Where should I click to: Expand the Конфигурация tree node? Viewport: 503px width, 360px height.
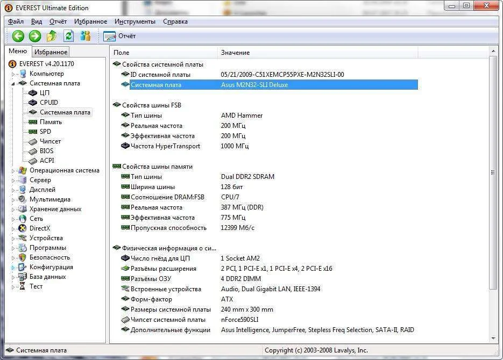[x=13, y=267]
